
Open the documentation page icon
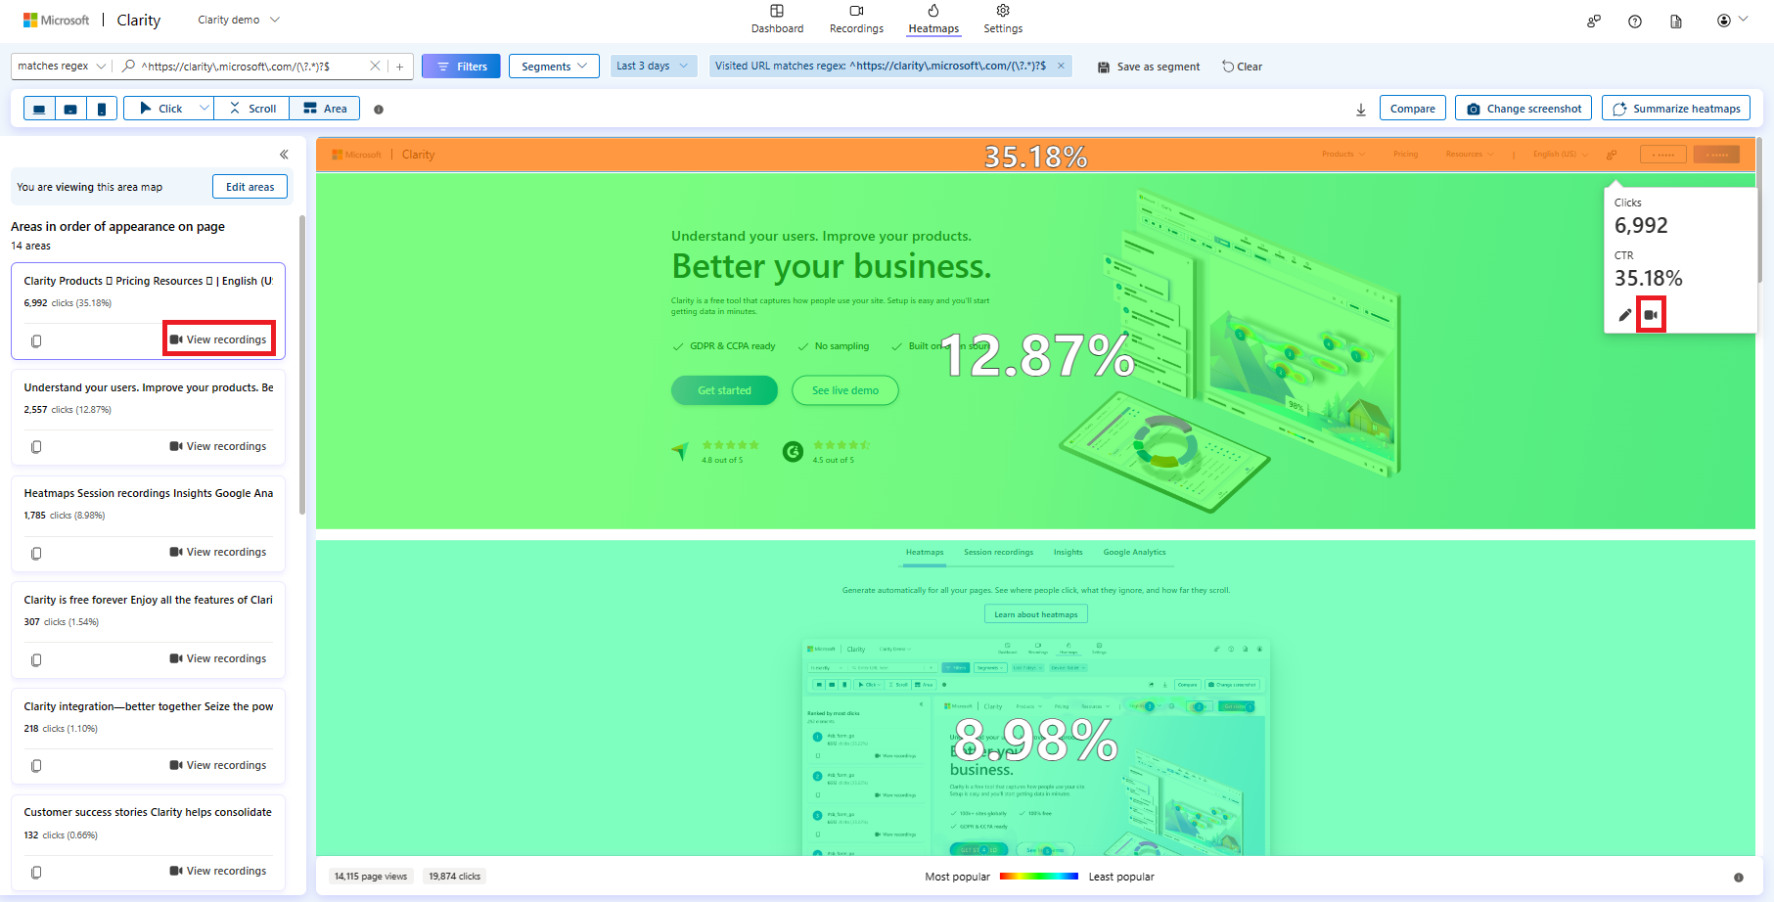coord(1676,21)
